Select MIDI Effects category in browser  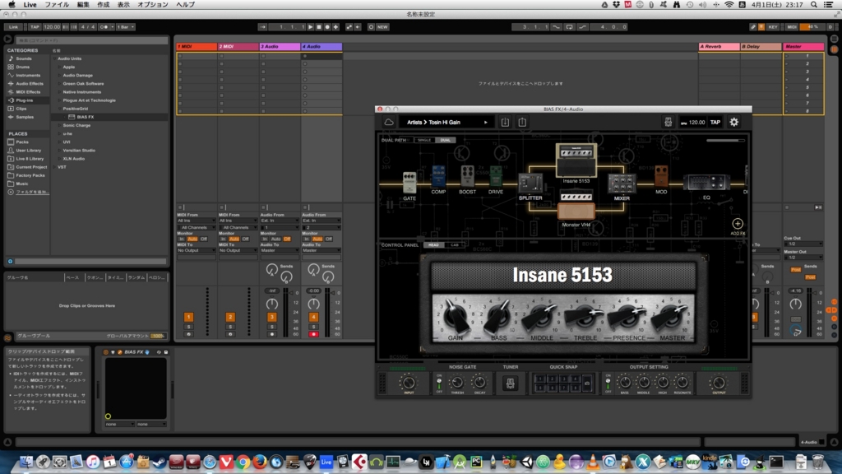[x=28, y=92]
